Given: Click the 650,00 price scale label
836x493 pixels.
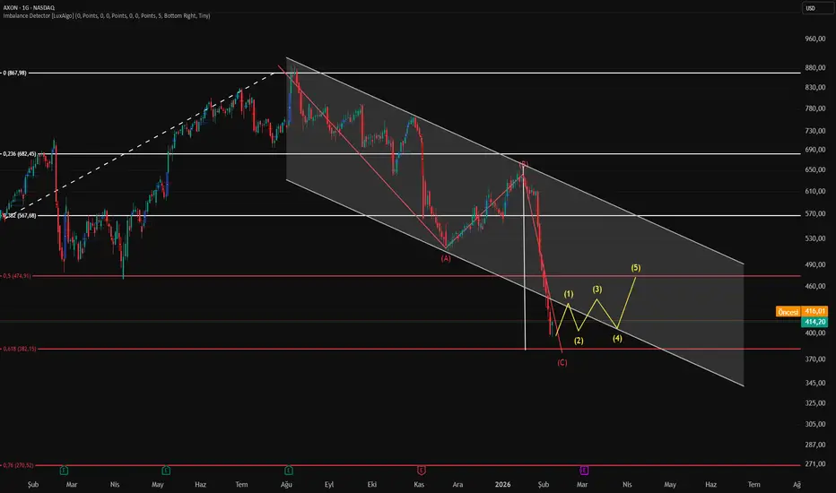Looking at the screenshot, I should coord(814,169).
